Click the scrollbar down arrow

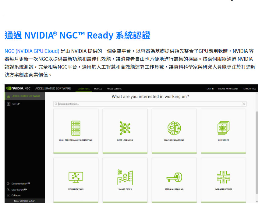(x=257, y=202)
